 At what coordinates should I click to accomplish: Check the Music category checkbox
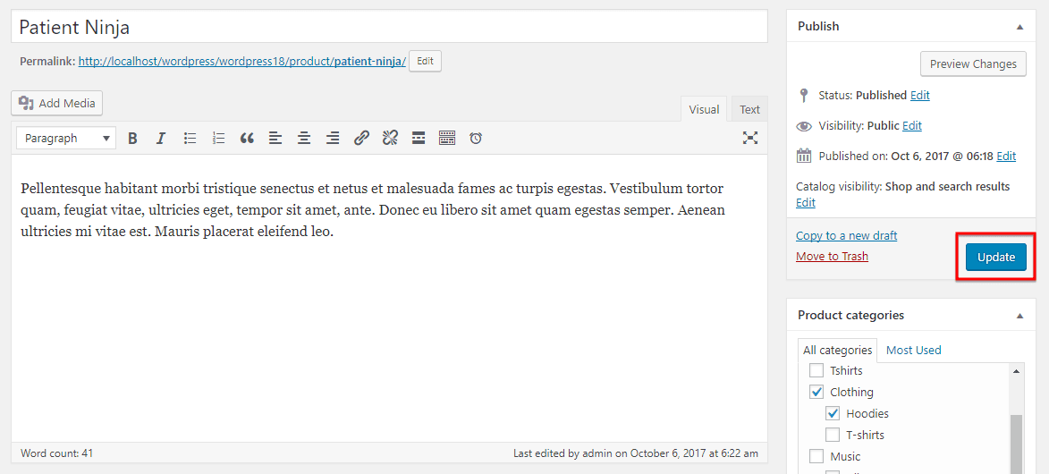click(816, 456)
